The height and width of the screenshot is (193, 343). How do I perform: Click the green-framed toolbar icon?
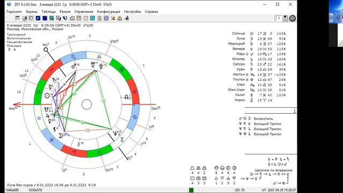79,18
